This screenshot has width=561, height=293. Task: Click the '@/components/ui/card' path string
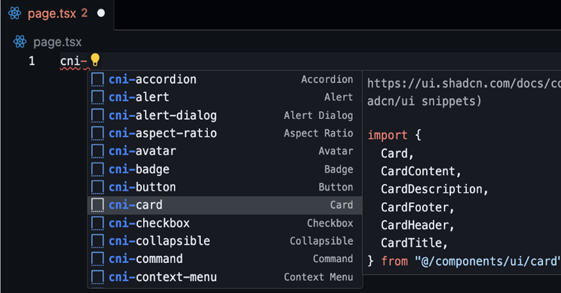488,261
